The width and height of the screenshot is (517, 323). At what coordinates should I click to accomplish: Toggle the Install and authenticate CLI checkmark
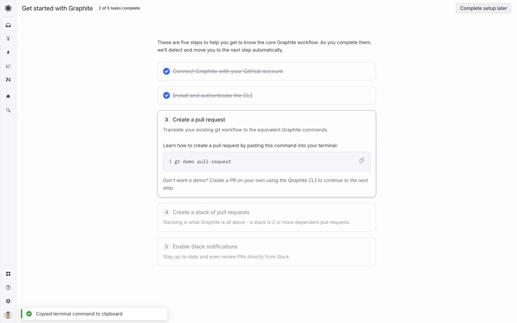[166, 96]
